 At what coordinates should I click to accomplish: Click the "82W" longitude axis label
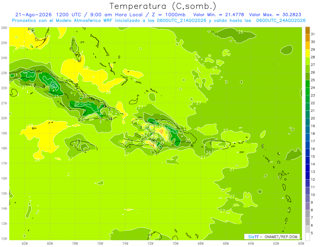[x=25, y=243]
